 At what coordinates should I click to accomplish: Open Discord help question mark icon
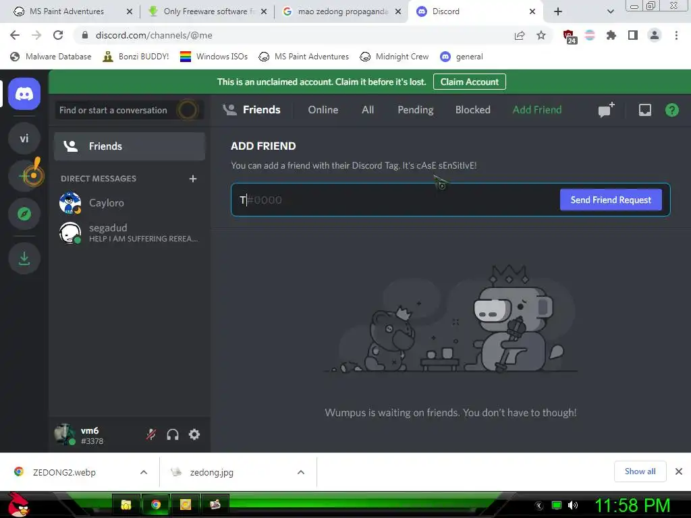(671, 110)
